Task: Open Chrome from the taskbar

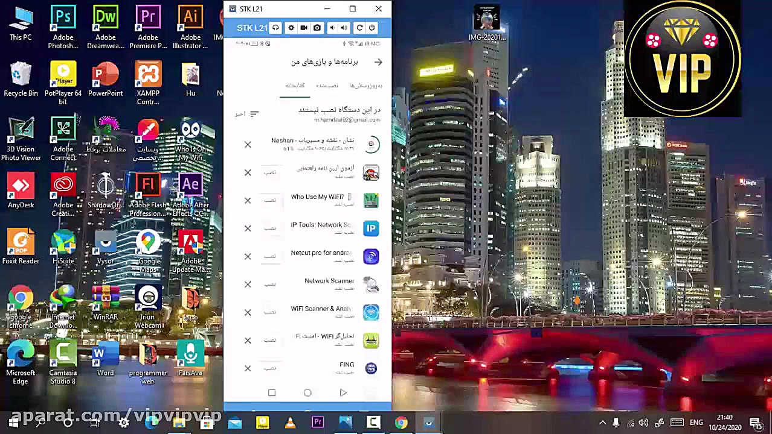Action: 400,422
